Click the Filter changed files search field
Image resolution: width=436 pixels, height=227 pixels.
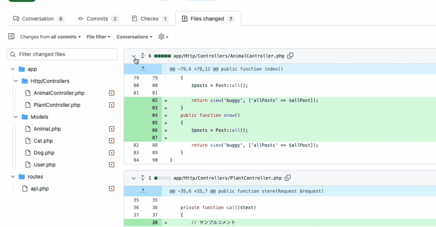pyautogui.click(x=62, y=54)
